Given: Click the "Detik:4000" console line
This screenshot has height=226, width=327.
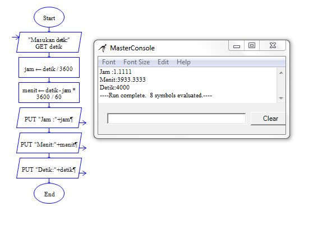Looking at the screenshot, I should pyautogui.click(x=114, y=87).
